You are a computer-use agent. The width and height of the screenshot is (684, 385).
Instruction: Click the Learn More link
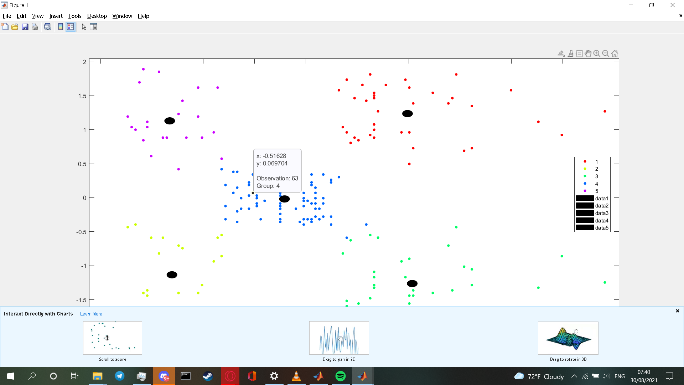[91, 314]
